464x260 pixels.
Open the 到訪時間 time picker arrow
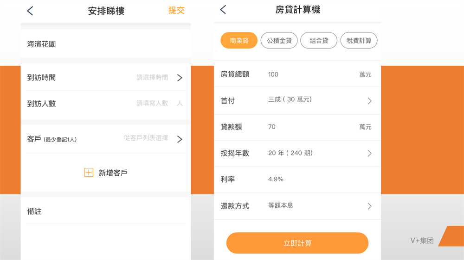pos(180,78)
